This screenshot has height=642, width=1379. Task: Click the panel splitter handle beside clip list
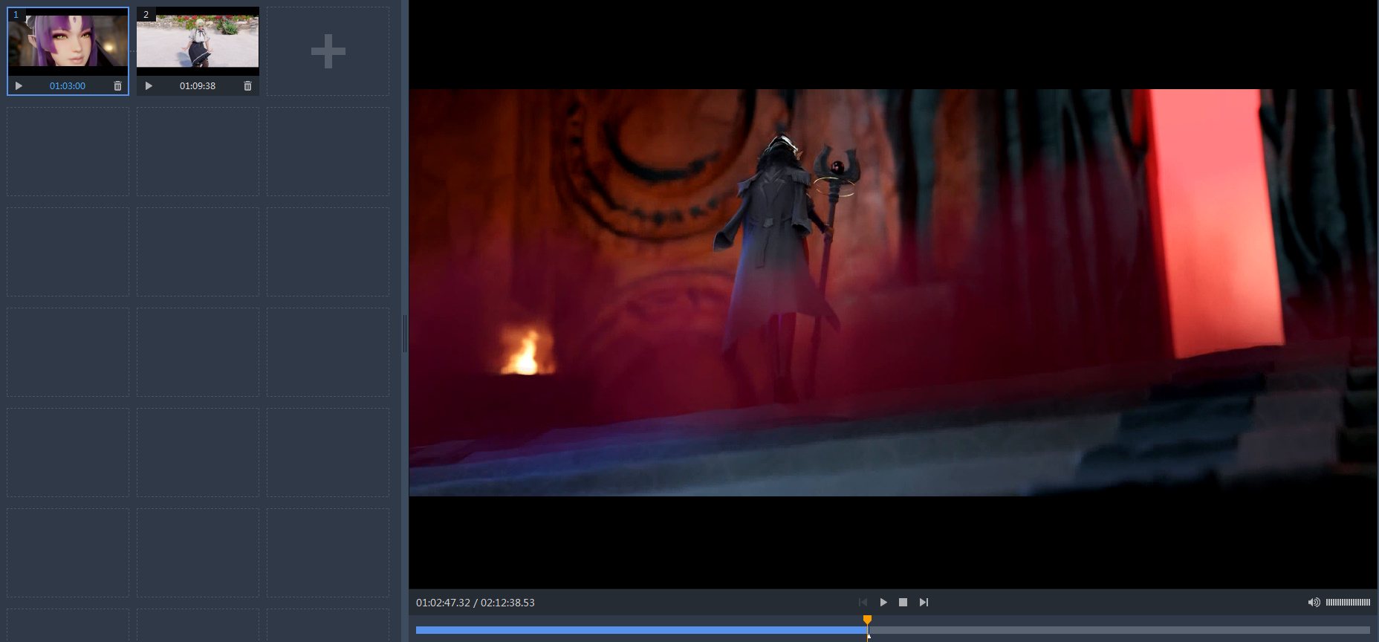tap(405, 334)
